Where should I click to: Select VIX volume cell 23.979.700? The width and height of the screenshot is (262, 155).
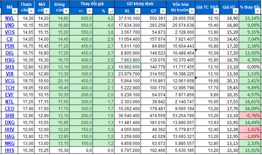[128, 74]
